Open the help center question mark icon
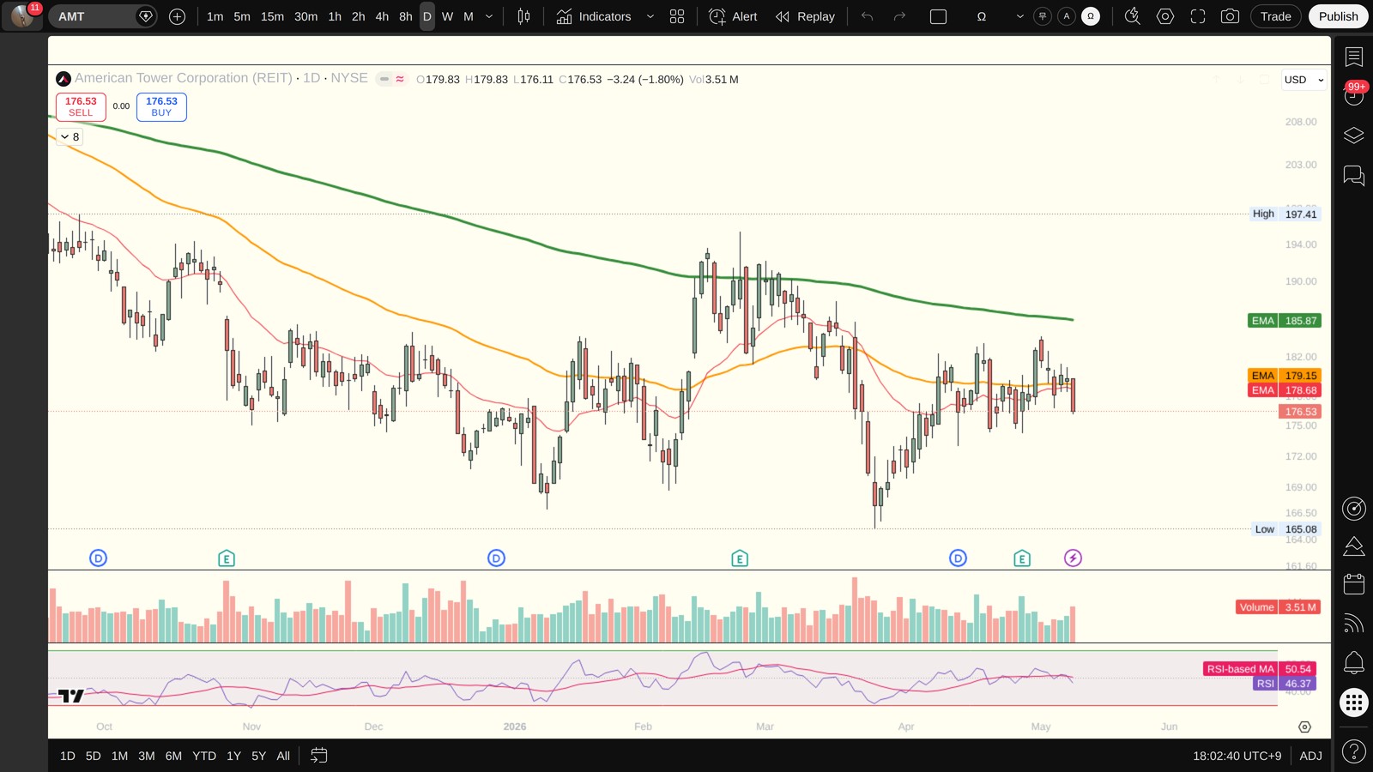1373x772 pixels. [1353, 752]
